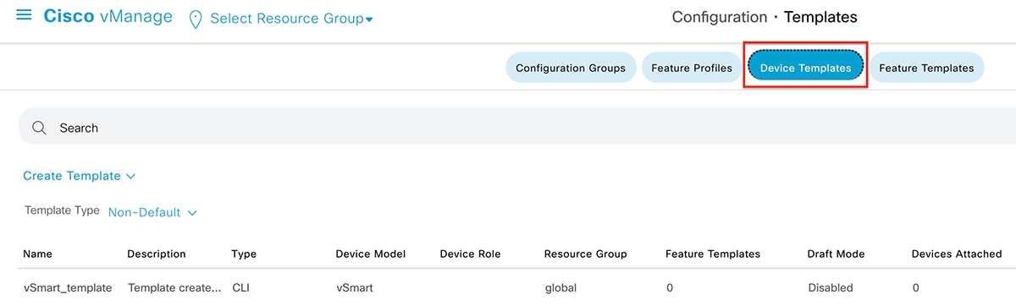The height and width of the screenshot is (306, 1016).
Task: Open the Feature Templates tab
Action: 926,68
